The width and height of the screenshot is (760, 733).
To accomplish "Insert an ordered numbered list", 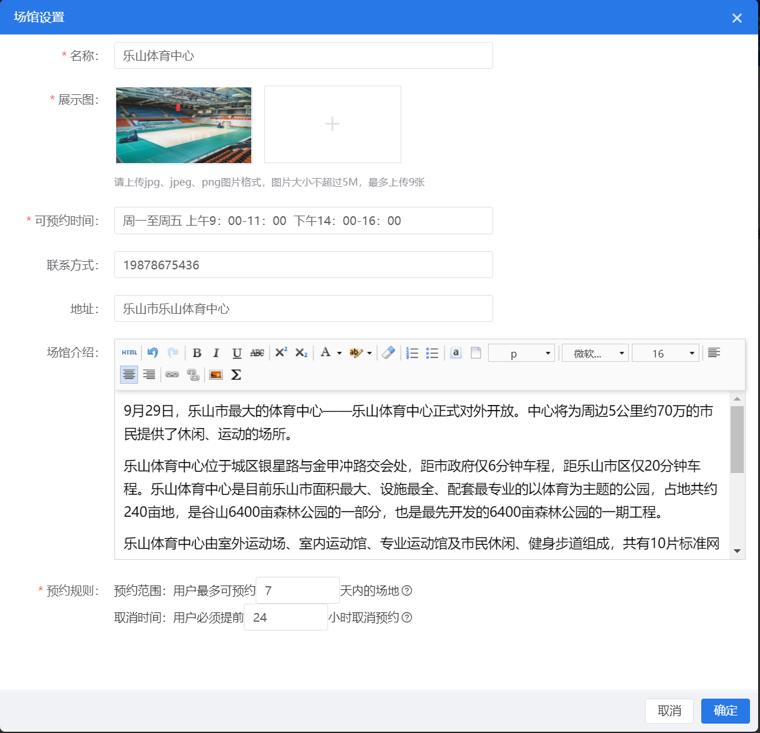I will (412, 353).
